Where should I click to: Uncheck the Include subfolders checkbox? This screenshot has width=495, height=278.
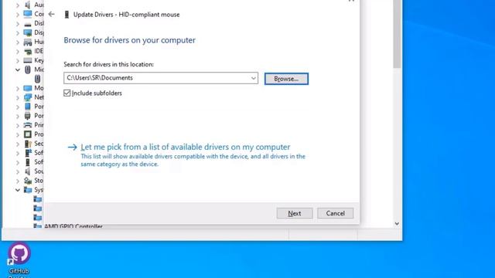pyautogui.click(x=67, y=93)
